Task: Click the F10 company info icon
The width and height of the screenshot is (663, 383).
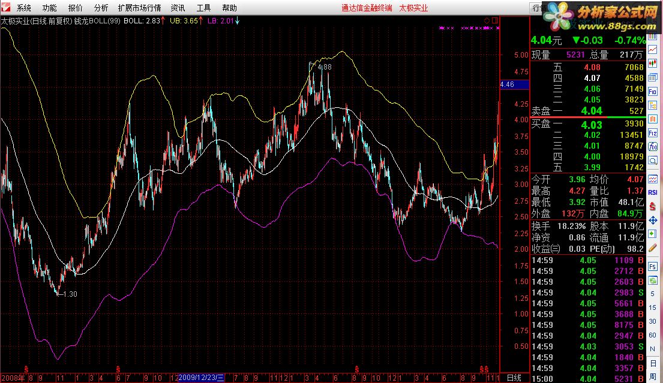Action: pos(652,92)
